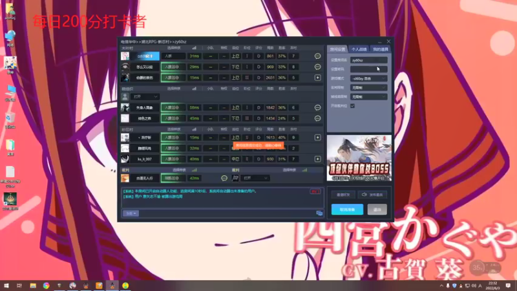Click plus icon on the 2651-games row
This screenshot has height=291, width=517.
[x=317, y=78]
